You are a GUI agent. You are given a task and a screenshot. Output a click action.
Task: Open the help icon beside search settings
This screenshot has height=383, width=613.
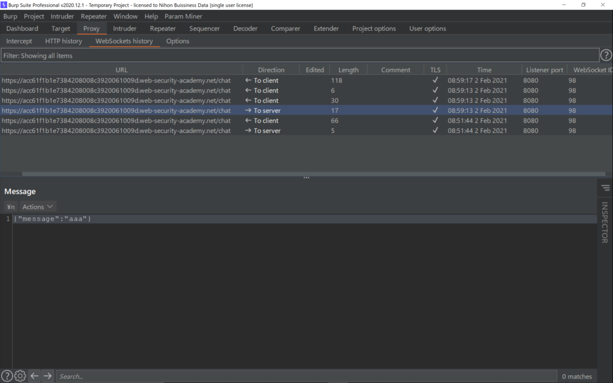coord(7,376)
